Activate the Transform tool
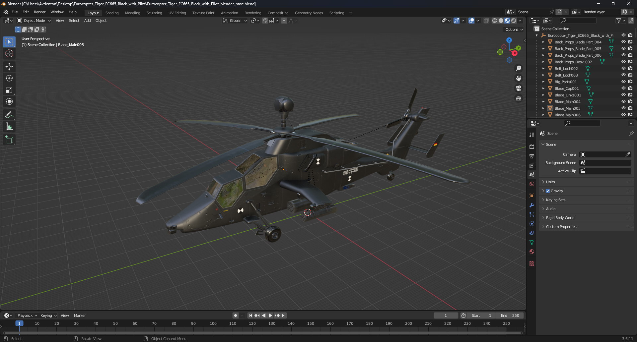The height and width of the screenshot is (342, 637). tap(9, 101)
